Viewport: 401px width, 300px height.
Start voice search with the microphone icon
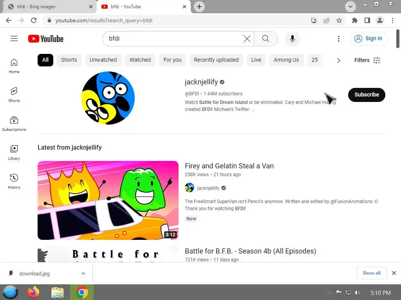point(292,39)
